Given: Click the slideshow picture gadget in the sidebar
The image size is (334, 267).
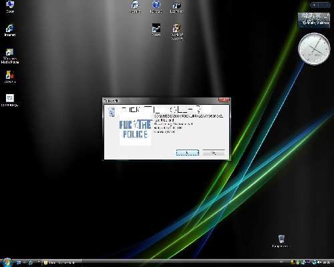Looking at the screenshot, I should (x=314, y=21).
